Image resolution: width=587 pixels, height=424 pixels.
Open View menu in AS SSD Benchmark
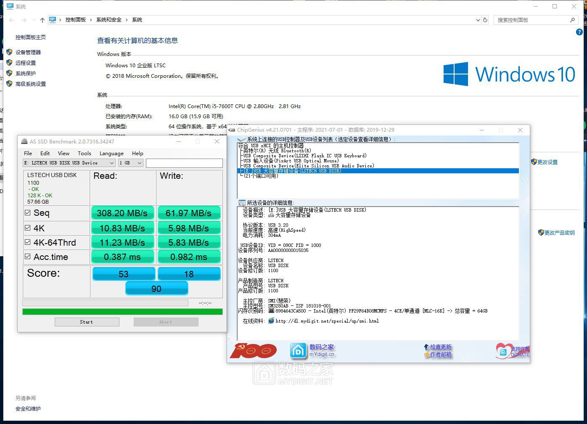click(63, 153)
